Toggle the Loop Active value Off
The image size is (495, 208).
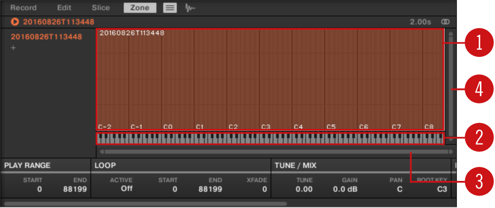click(127, 189)
